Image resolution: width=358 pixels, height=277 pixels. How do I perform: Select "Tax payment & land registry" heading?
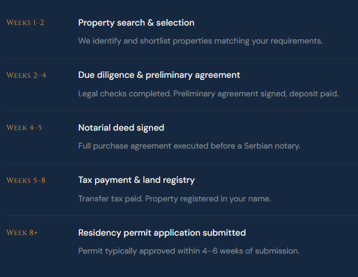[136, 180]
